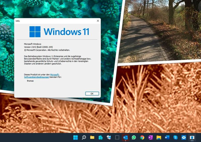Open the blue layered-box app icon
201x142 pixels.
coord(184,137)
